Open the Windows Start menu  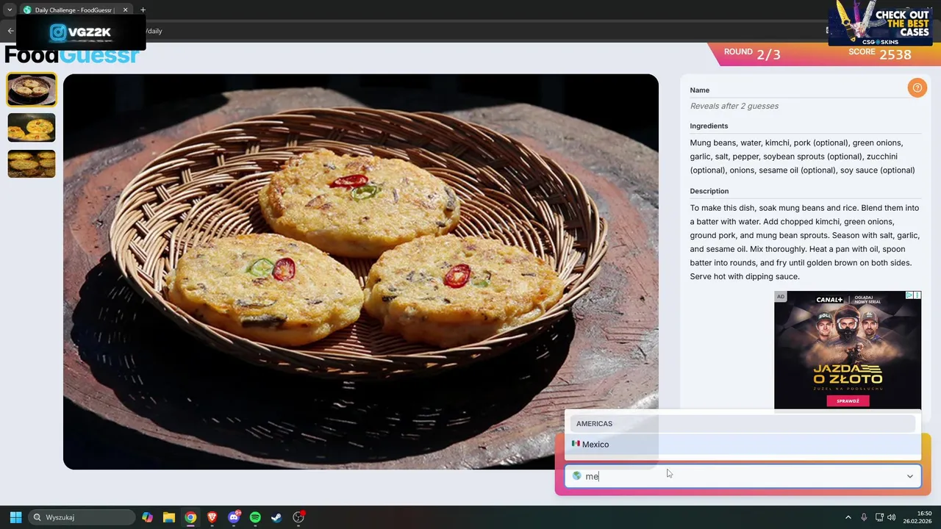(x=15, y=517)
